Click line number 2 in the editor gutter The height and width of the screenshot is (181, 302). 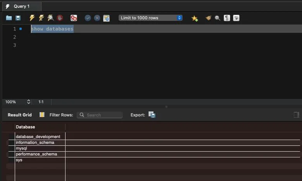pos(15,37)
